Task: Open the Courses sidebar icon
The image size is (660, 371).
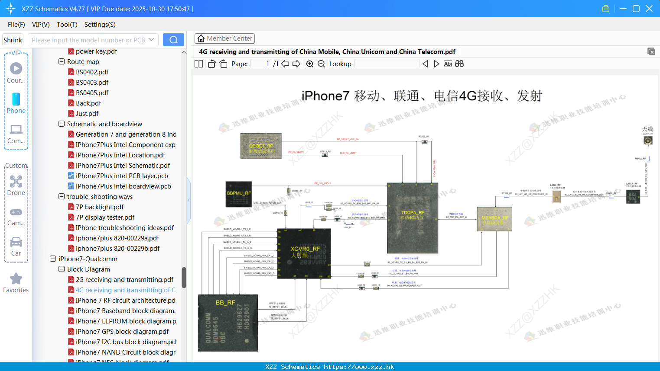Action: 16,72
